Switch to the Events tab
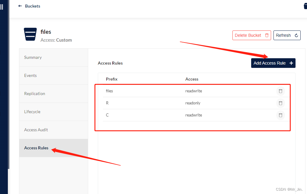 tap(30, 75)
